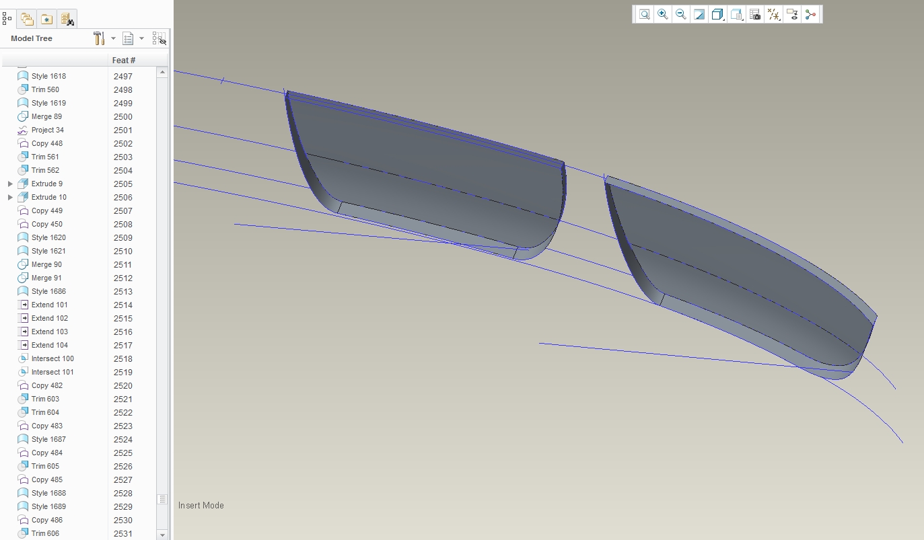924x540 pixels.
Task: Select the Extend 103 feature
Action: [50, 332]
